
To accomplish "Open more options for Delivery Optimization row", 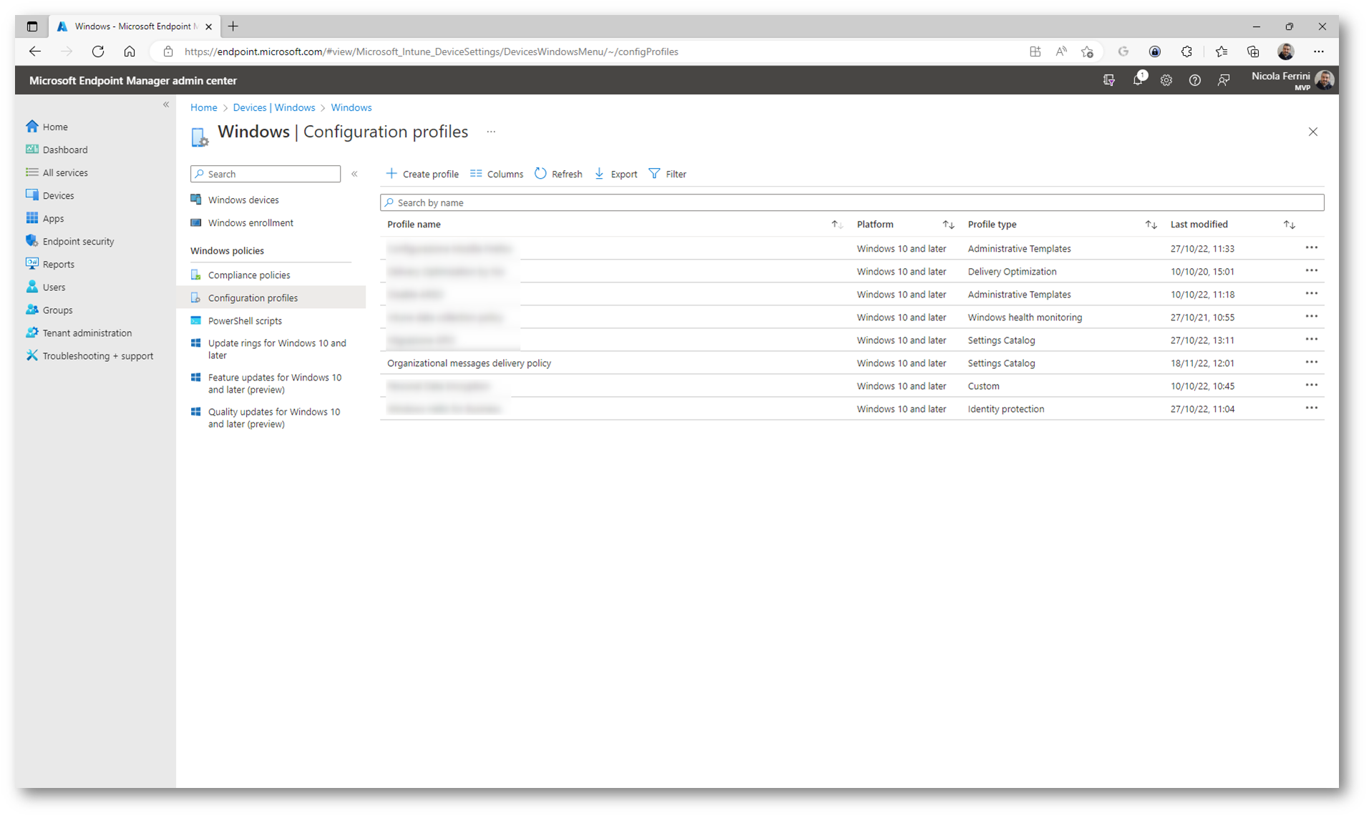I will pos(1311,271).
